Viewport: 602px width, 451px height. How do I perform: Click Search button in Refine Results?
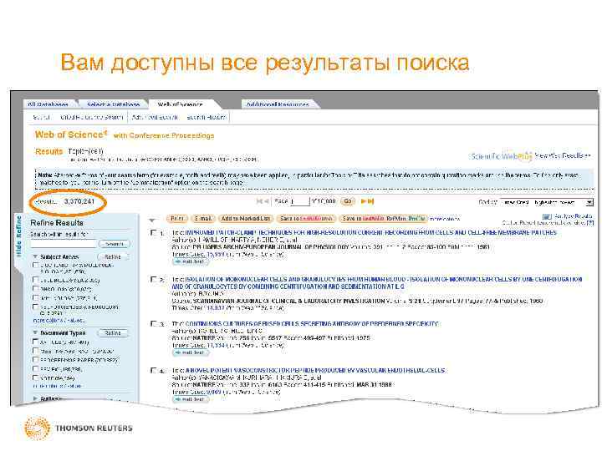tap(114, 244)
